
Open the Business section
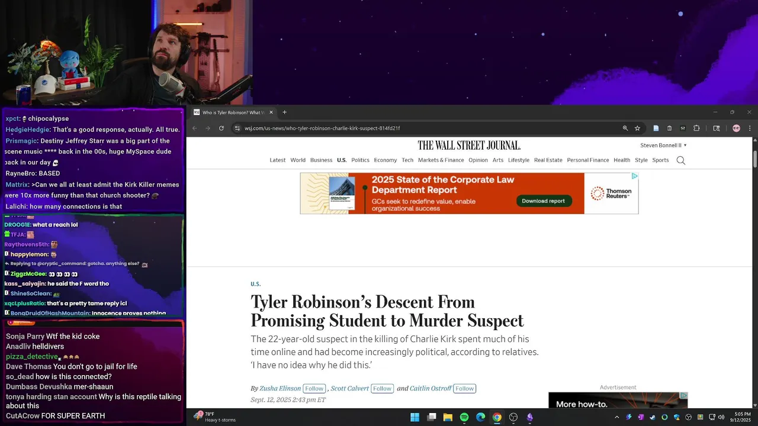coord(321,160)
